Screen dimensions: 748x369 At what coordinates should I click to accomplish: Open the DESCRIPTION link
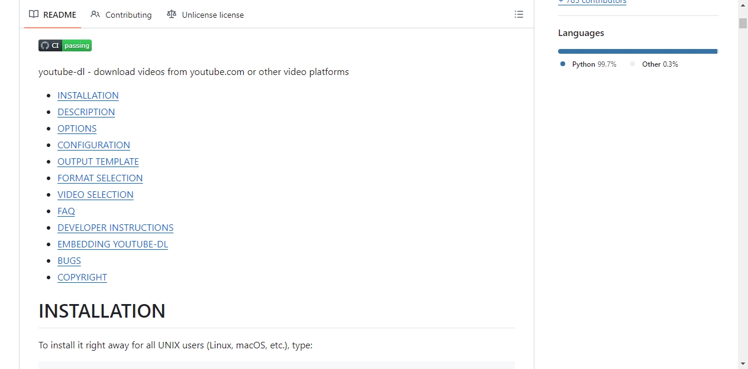click(x=86, y=112)
